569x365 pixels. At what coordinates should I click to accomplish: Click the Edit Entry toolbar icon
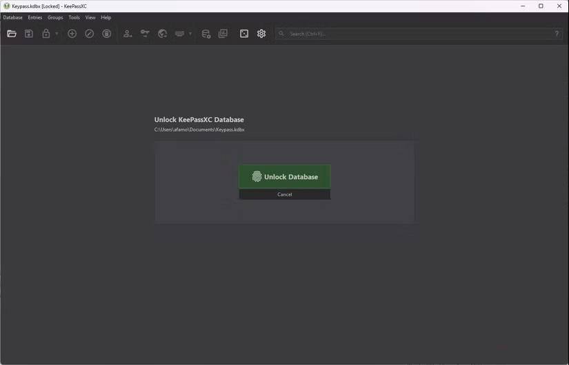tap(89, 34)
